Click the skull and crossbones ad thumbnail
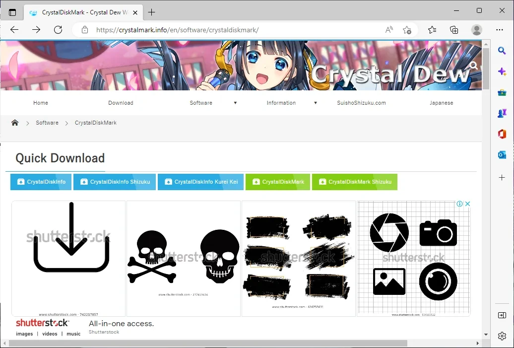 (184, 259)
